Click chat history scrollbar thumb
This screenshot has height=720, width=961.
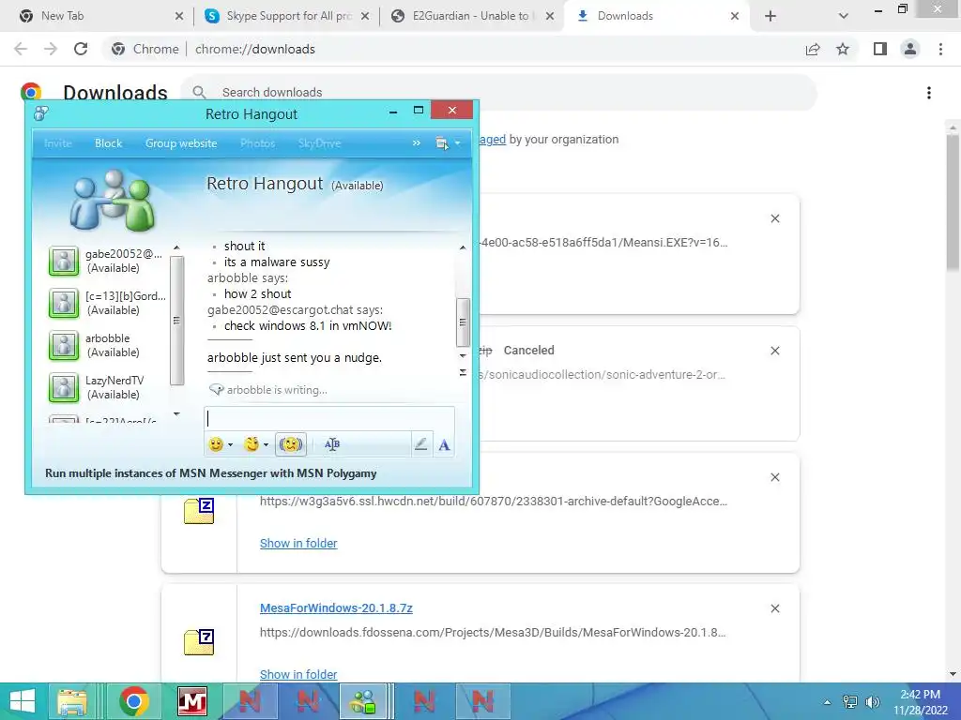coord(463,322)
